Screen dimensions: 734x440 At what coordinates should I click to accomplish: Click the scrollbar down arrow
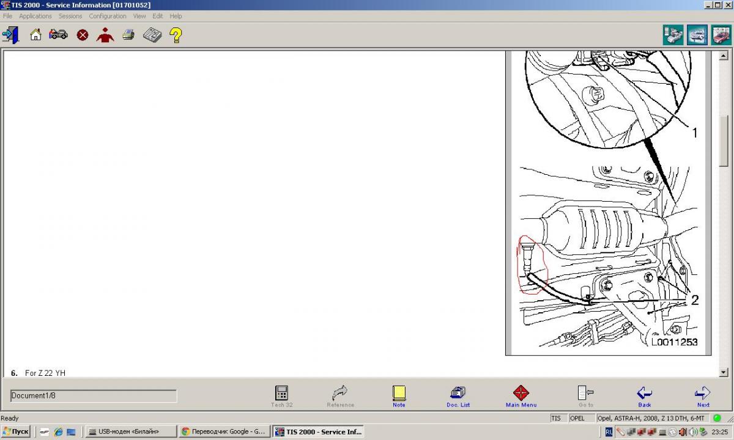tap(724, 372)
